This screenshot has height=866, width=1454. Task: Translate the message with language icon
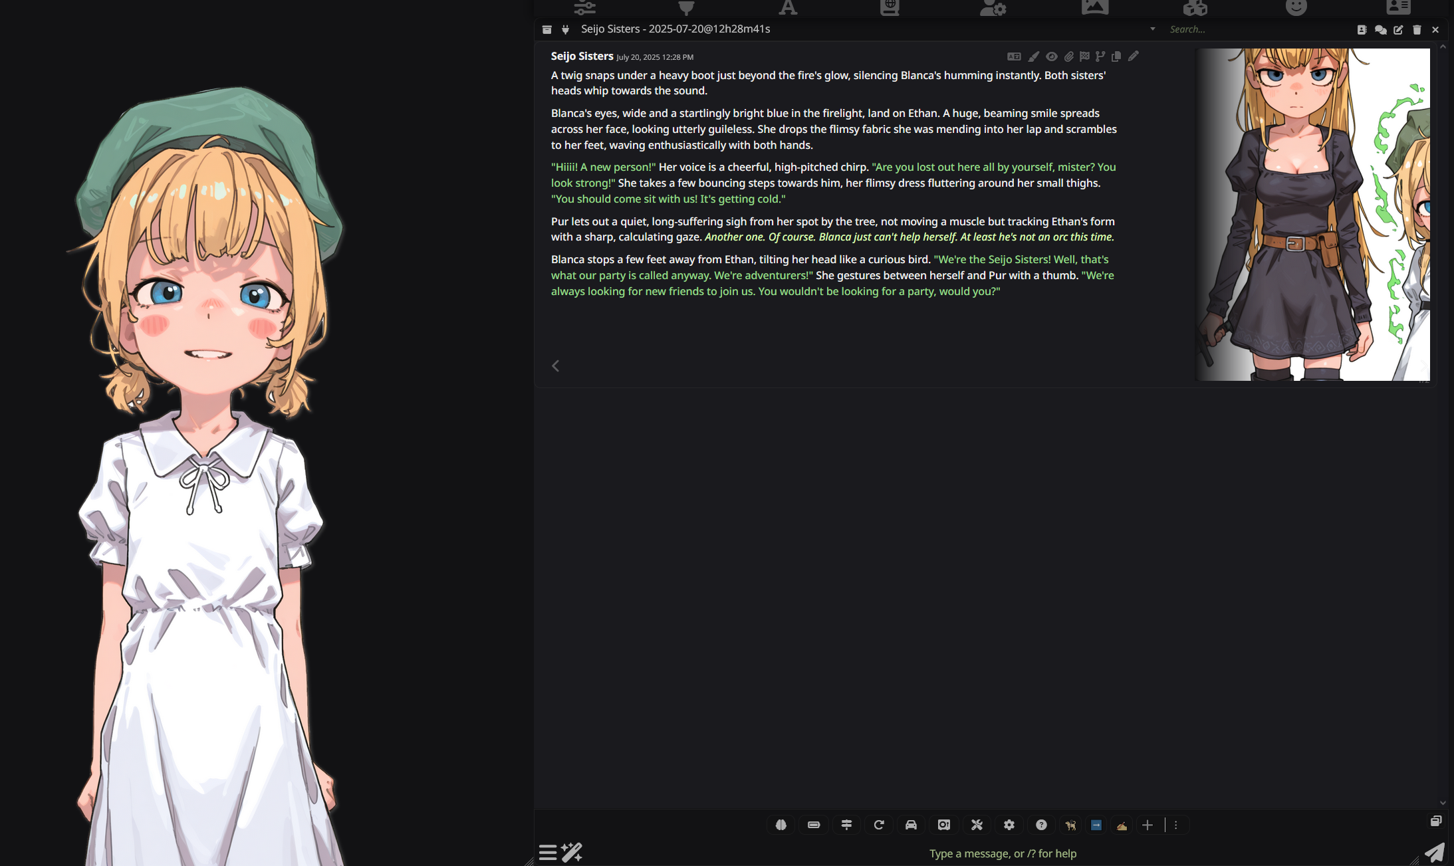1014,56
